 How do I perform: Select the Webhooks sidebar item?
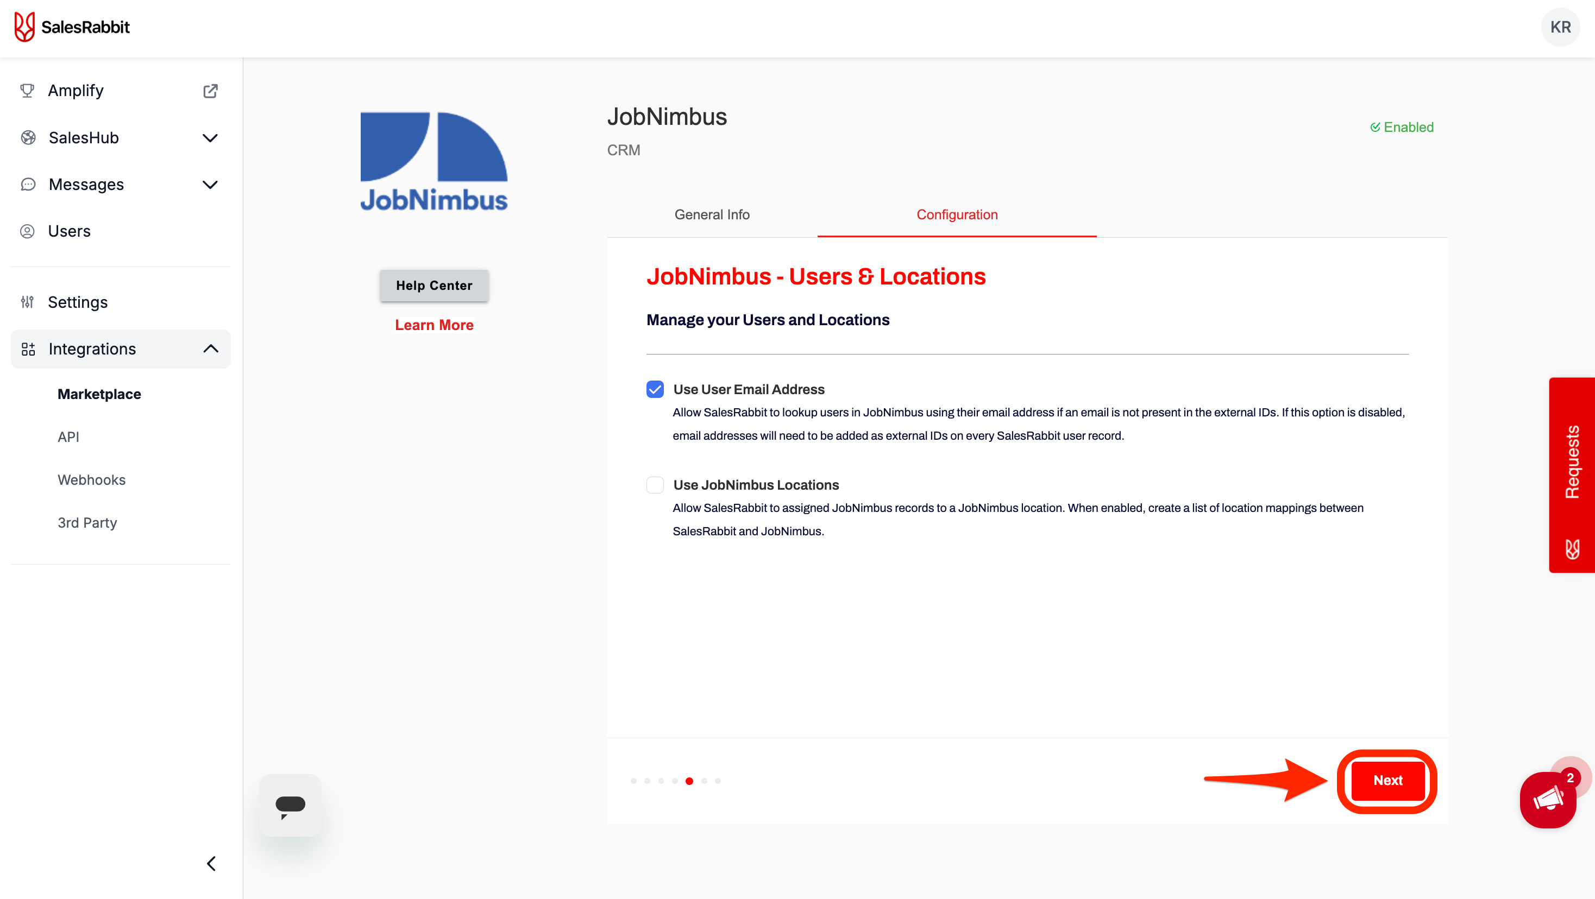coord(92,480)
